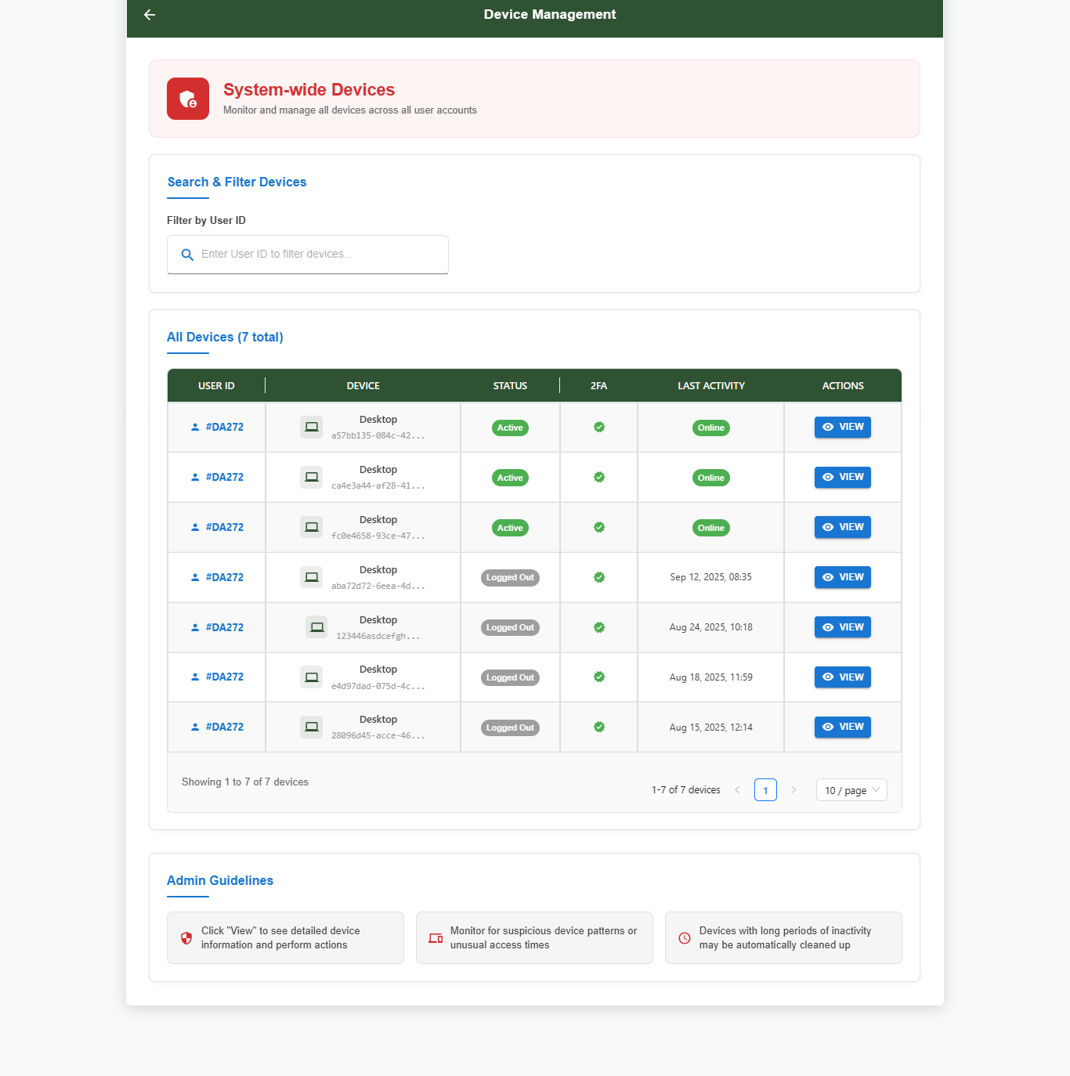Viewport: 1070px width, 1076px height.
Task: Click the Last Activity column header
Action: 710,386
